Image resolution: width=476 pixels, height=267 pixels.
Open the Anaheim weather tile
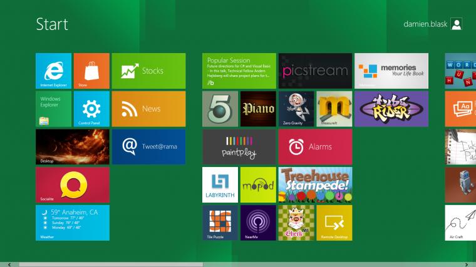pyautogui.click(x=73, y=223)
